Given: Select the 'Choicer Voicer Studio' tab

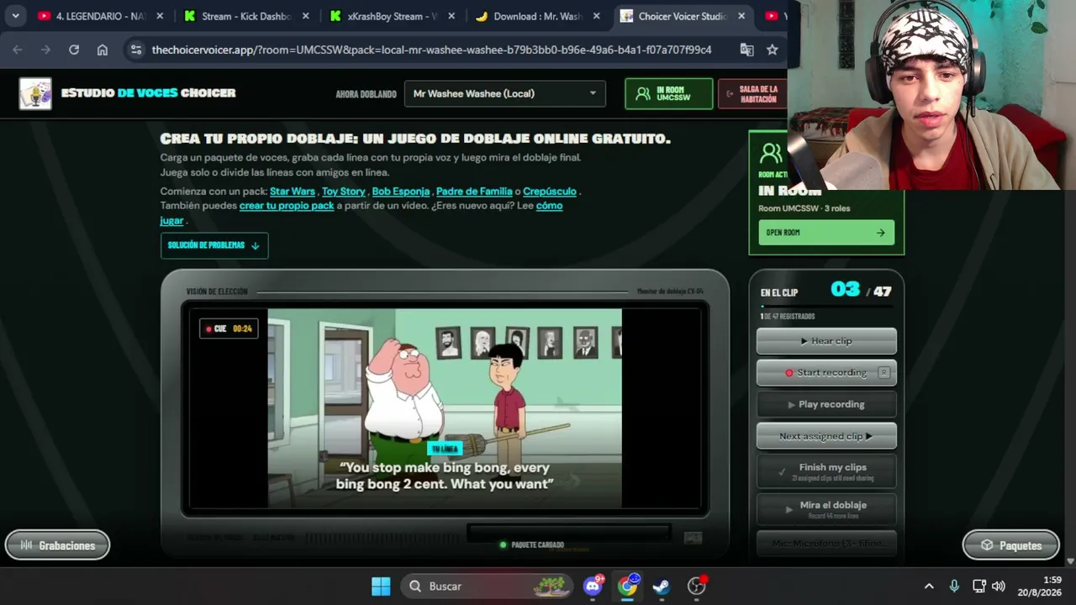Looking at the screenshot, I should 683,16.
